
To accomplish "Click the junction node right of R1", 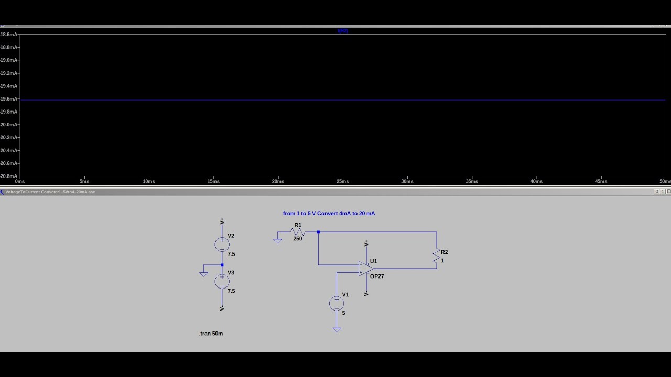I will click(x=318, y=232).
